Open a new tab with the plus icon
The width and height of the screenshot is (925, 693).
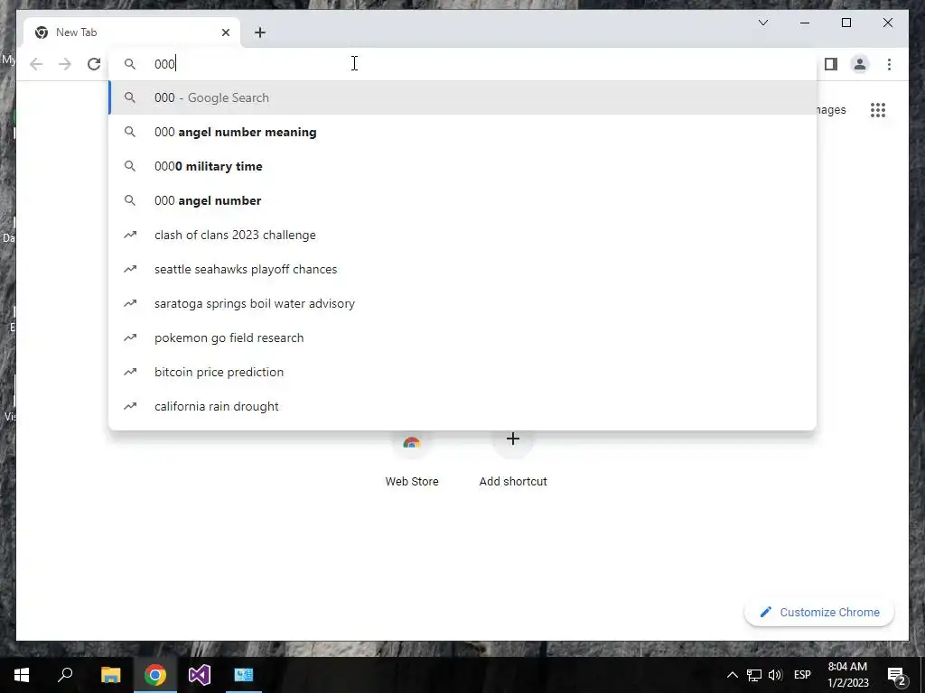tap(260, 32)
